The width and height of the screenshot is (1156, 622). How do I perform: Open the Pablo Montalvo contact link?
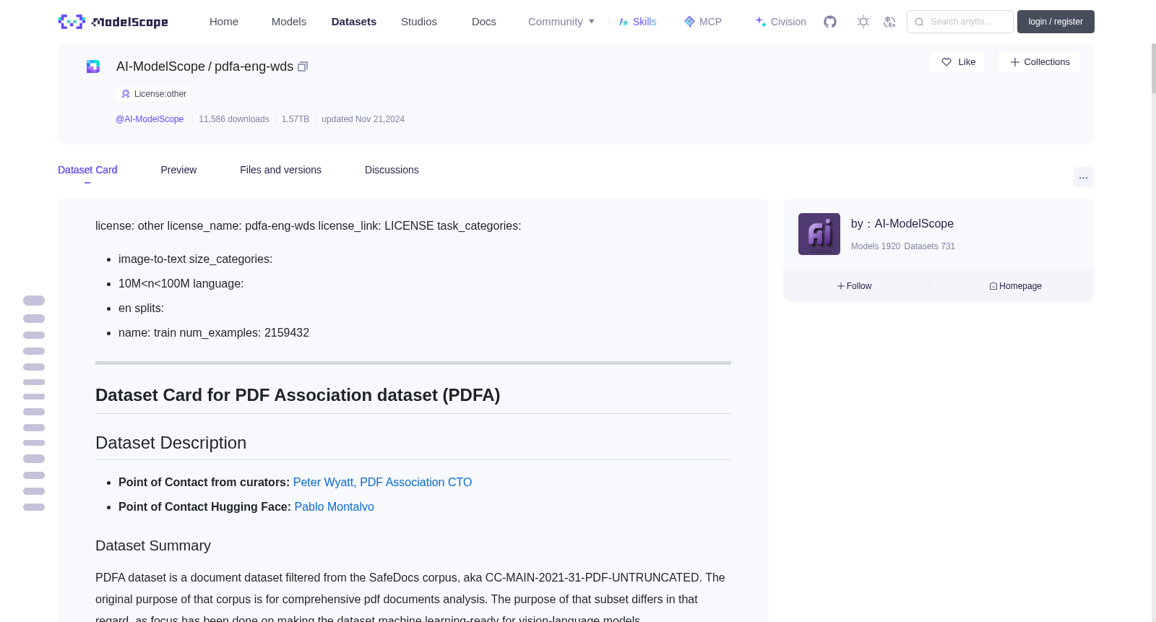pos(334,507)
